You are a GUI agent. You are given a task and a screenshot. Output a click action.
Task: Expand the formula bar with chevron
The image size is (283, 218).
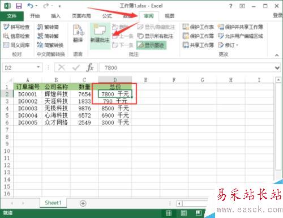click(277, 68)
